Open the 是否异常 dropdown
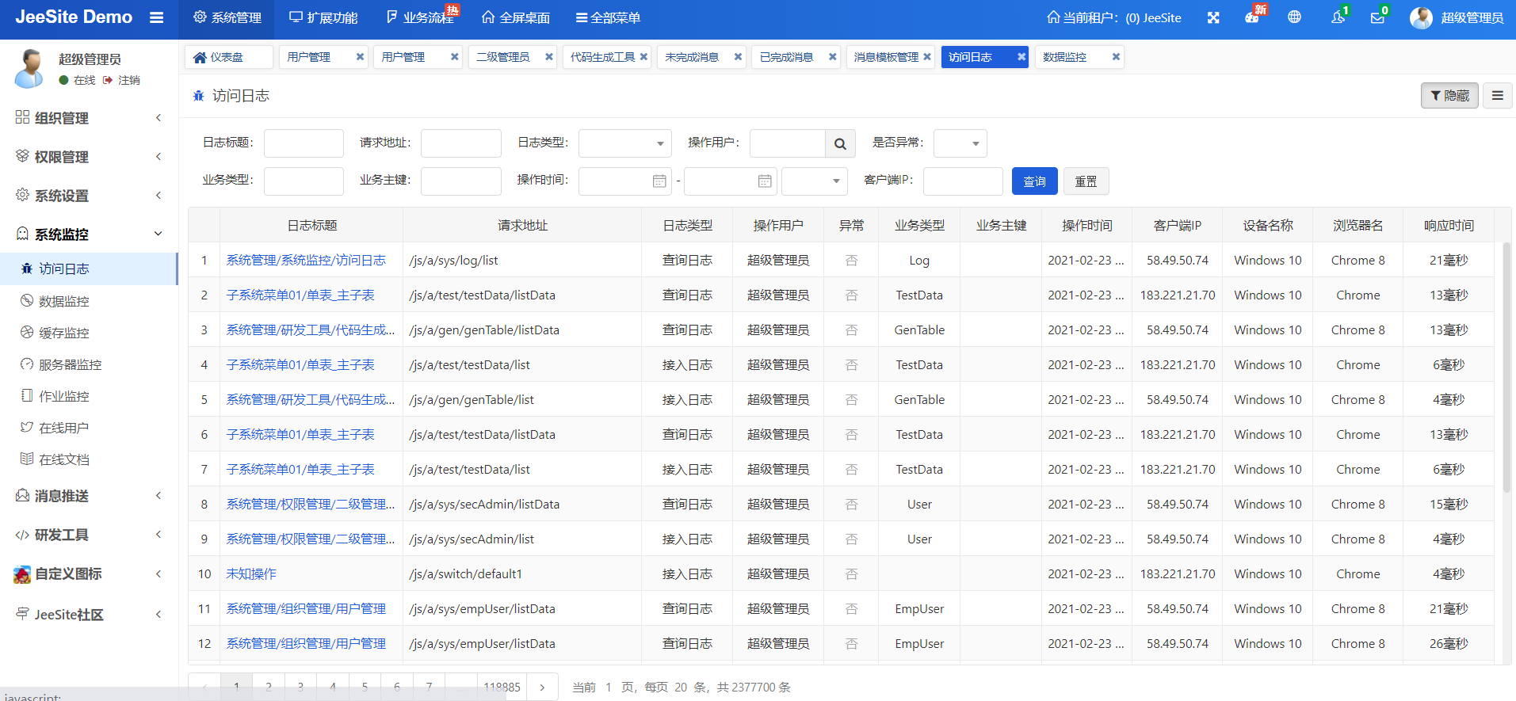Image resolution: width=1516 pixels, height=701 pixels. tap(960, 143)
